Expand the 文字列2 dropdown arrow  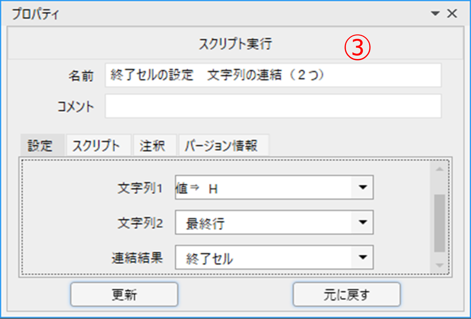point(363,222)
